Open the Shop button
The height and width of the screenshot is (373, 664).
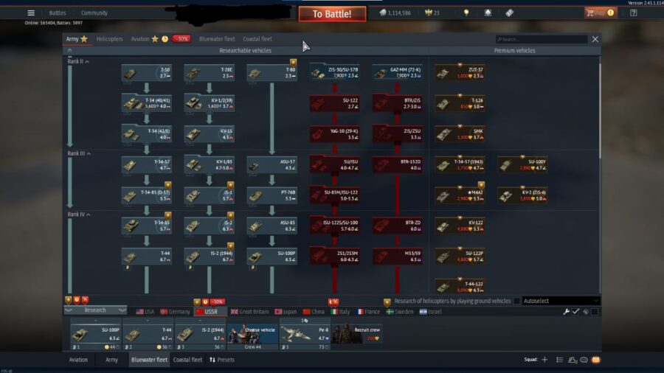pyautogui.click(x=600, y=13)
